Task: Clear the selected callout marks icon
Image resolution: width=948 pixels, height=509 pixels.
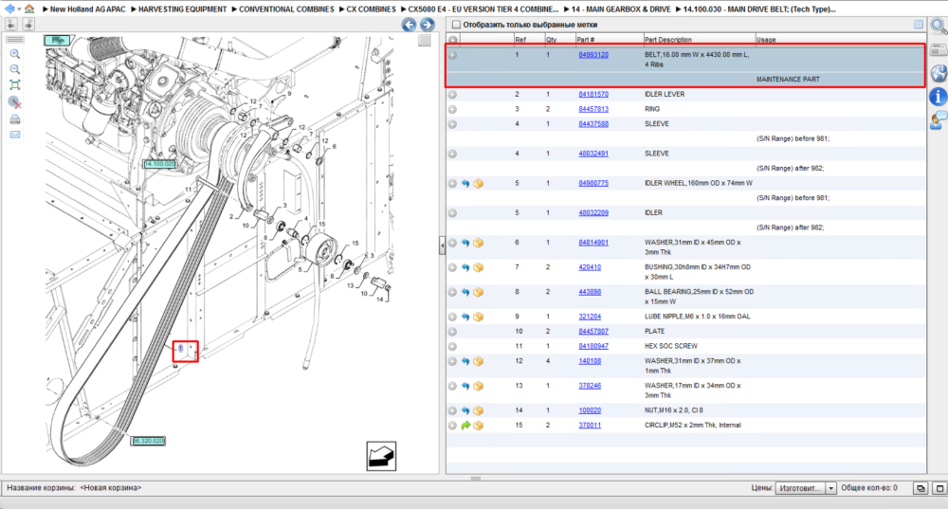Action: click(x=15, y=102)
